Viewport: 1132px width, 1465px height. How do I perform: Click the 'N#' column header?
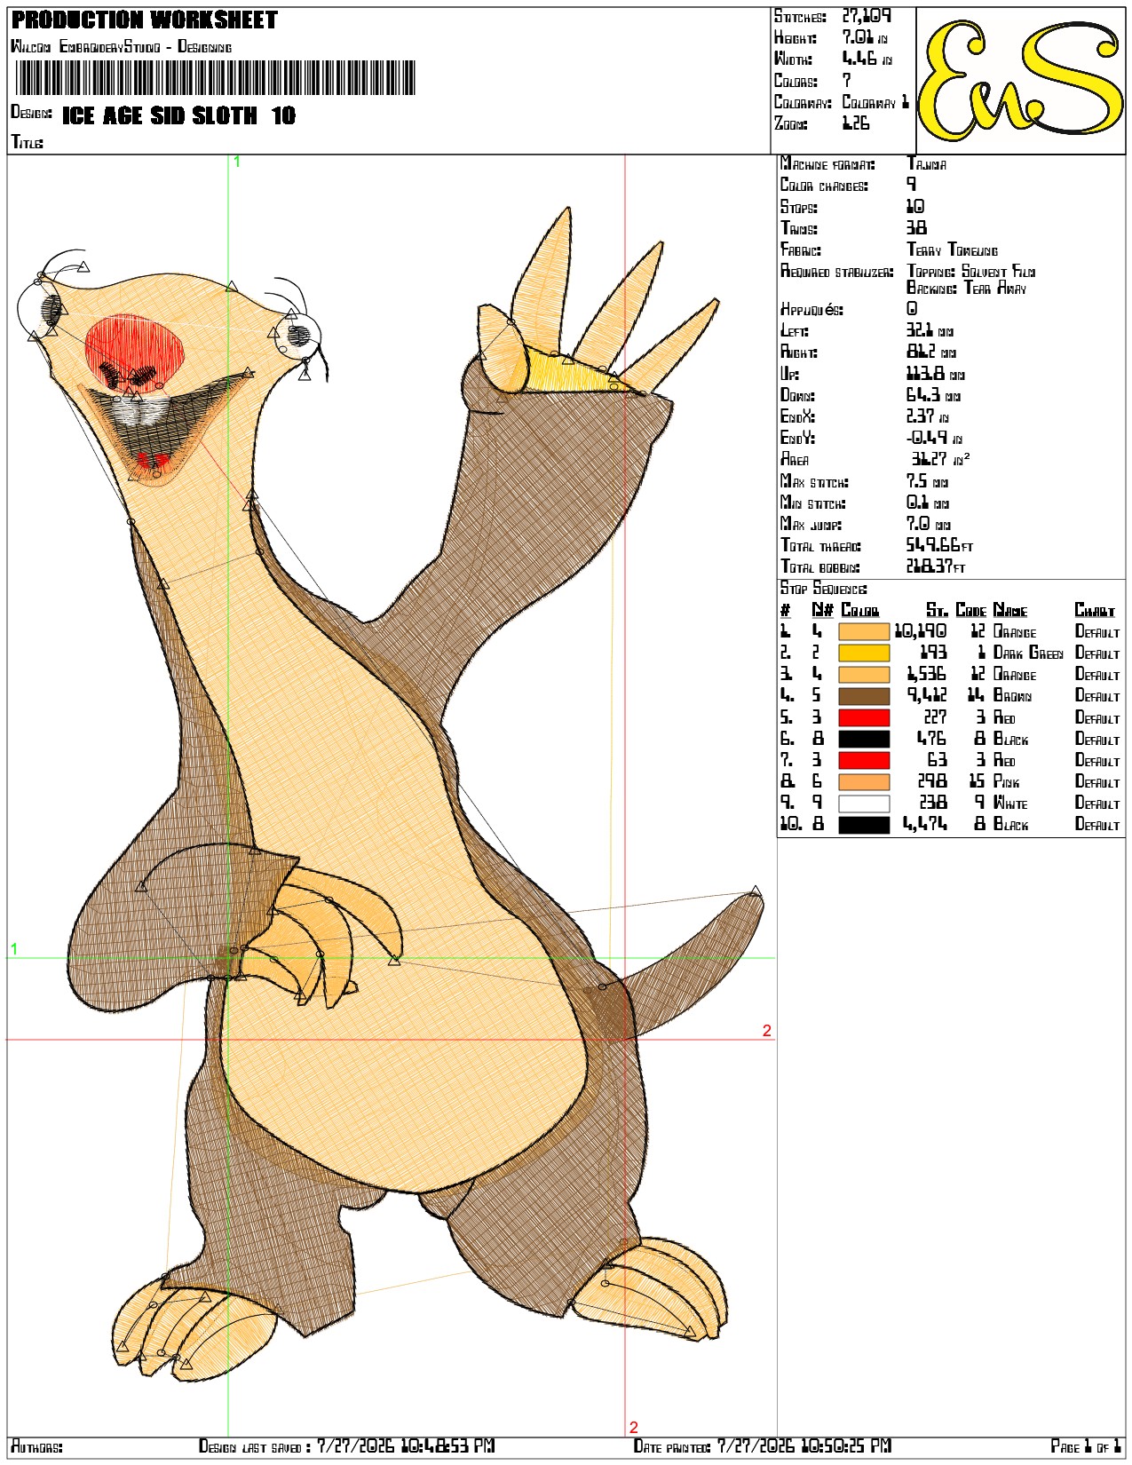click(x=822, y=610)
